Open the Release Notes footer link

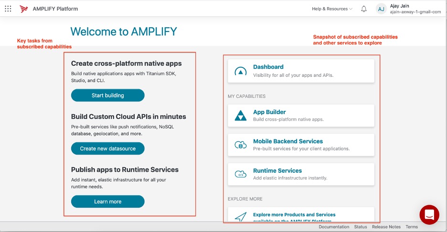(386, 227)
